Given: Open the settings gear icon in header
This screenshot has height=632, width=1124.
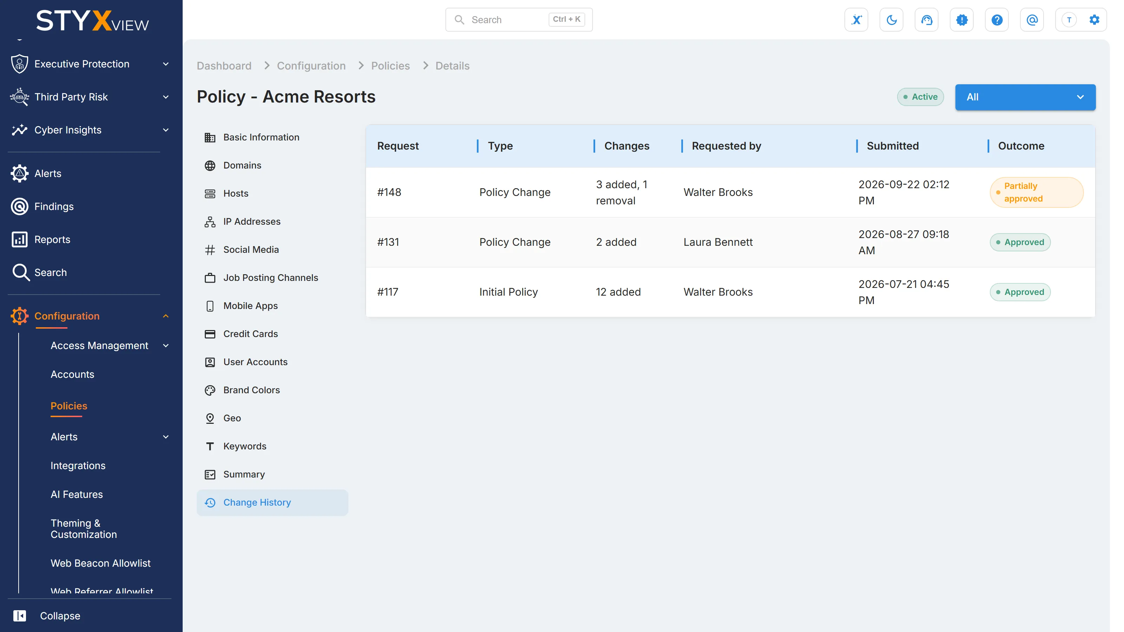Looking at the screenshot, I should pos(1094,20).
